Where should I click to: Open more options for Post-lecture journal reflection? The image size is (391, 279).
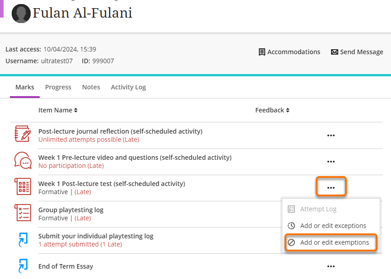(x=331, y=135)
